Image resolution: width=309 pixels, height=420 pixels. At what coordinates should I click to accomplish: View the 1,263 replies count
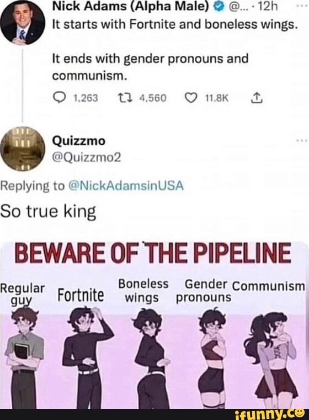(x=86, y=98)
